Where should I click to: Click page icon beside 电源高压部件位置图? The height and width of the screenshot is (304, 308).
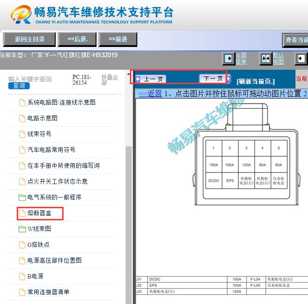[x=22, y=260]
